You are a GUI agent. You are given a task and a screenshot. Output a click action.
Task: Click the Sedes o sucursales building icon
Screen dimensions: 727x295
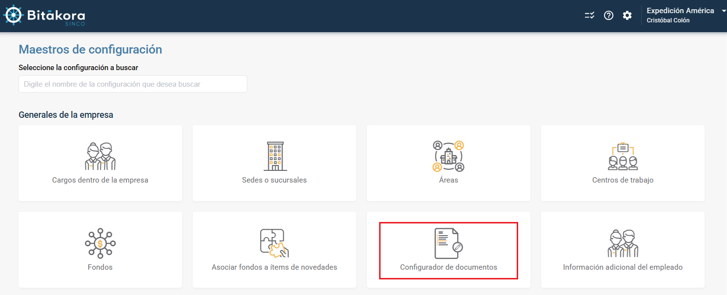[275, 156]
